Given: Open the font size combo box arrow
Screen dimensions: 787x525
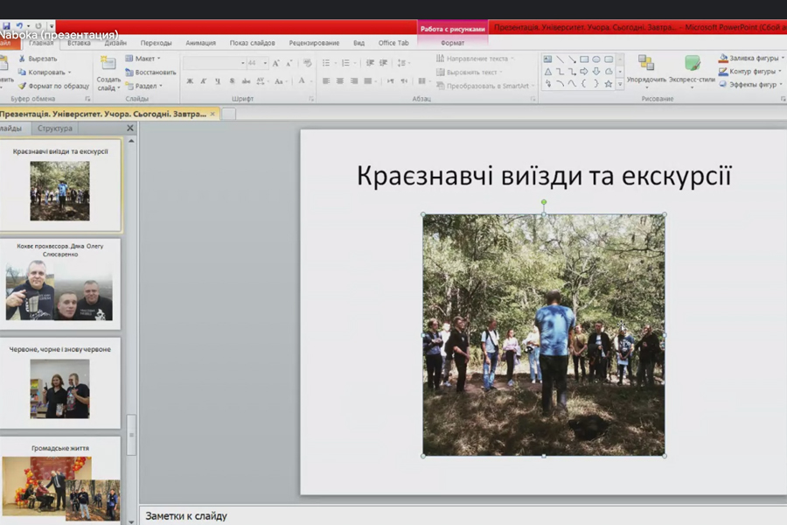Looking at the screenshot, I should click(x=264, y=63).
